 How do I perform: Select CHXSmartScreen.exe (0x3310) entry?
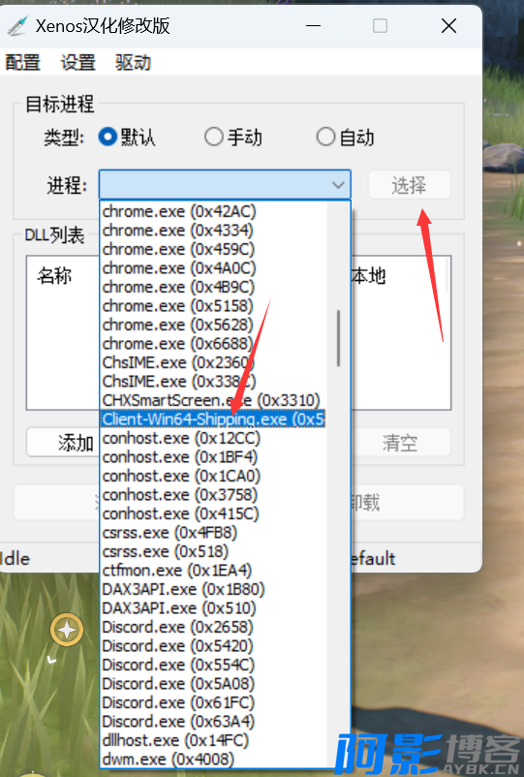(x=211, y=400)
